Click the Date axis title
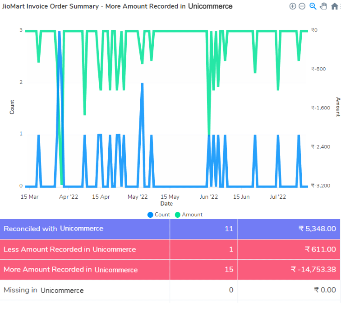The image size is (341, 309). 166,204
